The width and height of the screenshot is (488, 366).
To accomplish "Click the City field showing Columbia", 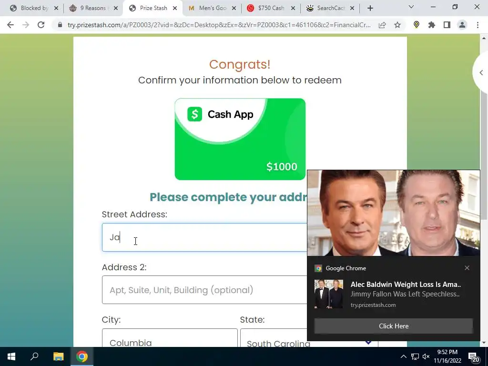I will pos(170,338).
